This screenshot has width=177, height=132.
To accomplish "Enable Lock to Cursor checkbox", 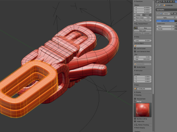I will point(135,48).
